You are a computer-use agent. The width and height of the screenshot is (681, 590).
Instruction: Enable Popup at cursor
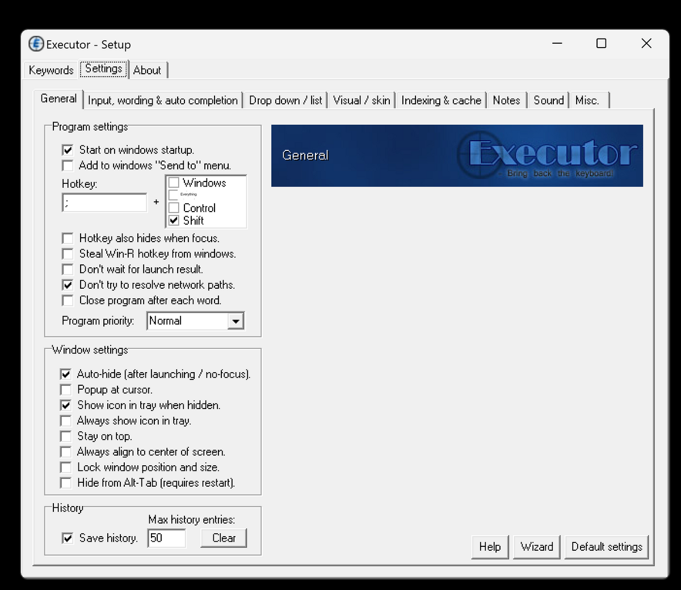coord(66,390)
